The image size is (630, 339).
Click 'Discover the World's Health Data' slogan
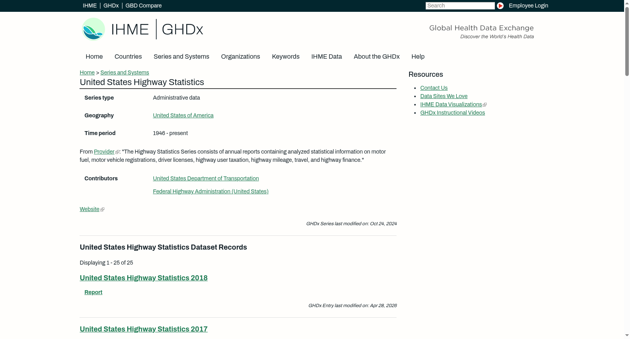(x=497, y=37)
